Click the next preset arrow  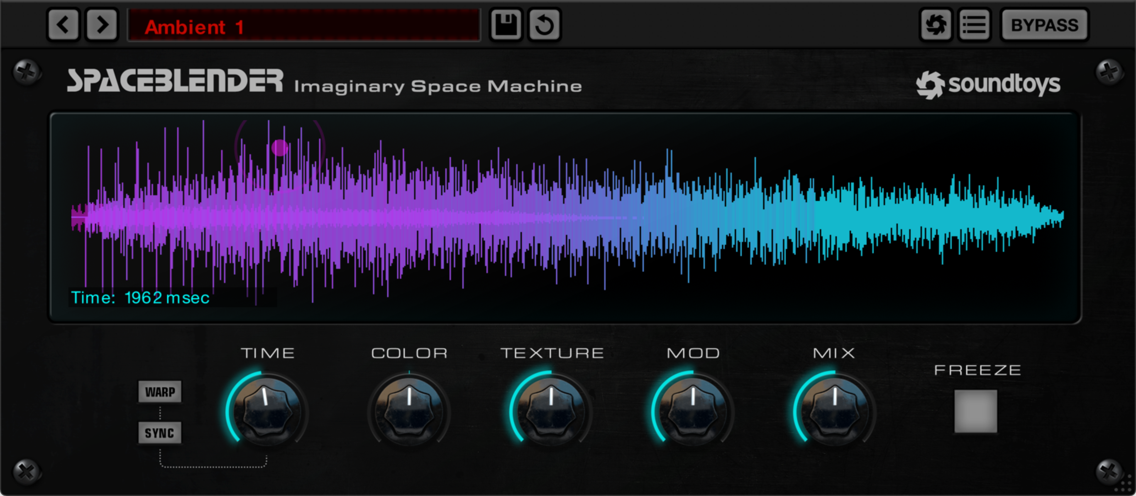[101, 25]
